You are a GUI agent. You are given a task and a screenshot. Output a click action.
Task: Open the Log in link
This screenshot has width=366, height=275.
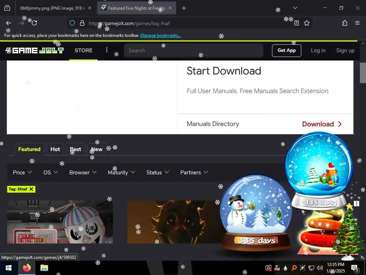[318, 50]
